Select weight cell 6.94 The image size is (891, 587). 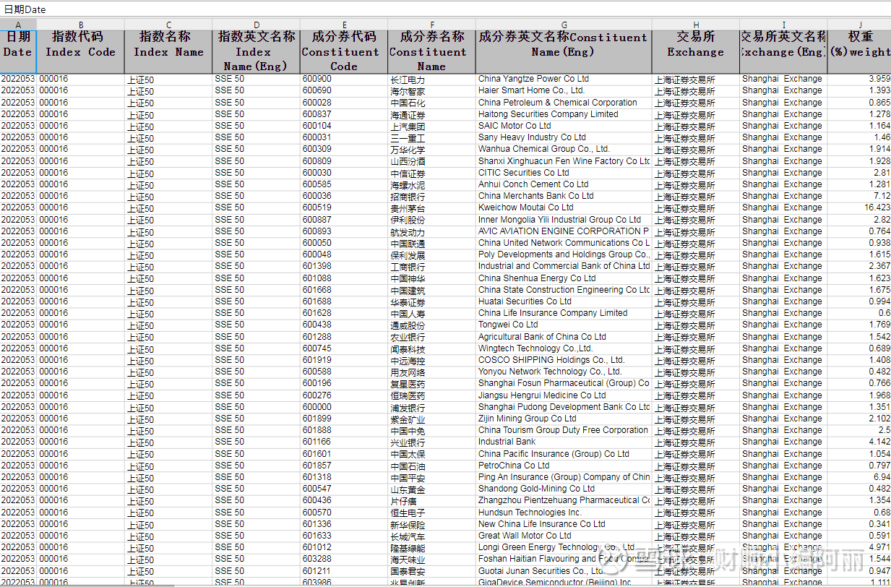859,477
